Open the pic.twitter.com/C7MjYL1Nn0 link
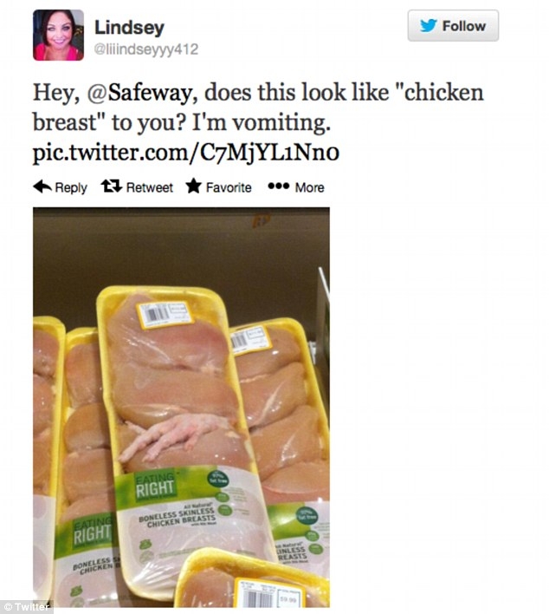549x614 pixels. pyautogui.click(x=185, y=153)
